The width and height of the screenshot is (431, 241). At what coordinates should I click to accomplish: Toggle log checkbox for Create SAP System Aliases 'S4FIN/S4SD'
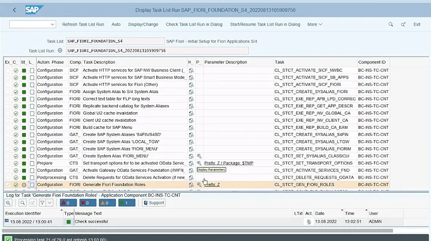(32, 134)
